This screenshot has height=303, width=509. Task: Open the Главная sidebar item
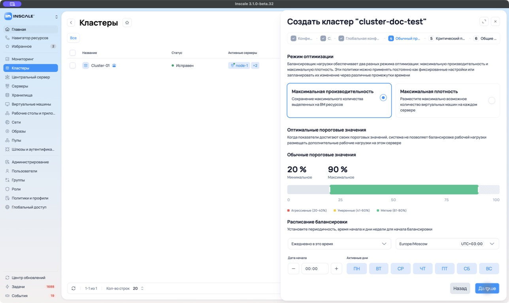[x=30, y=29]
